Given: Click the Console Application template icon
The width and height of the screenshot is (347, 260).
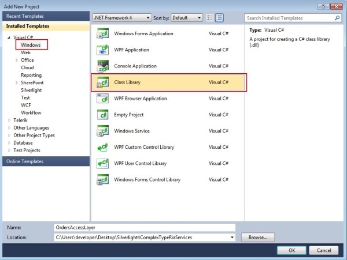Looking at the screenshot, I should pos(102,66).
